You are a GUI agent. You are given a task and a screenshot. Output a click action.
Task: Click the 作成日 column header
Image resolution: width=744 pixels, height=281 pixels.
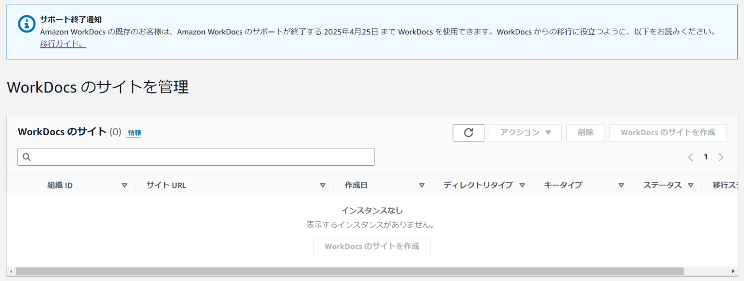pyautogui.click(x=356, y=185)
